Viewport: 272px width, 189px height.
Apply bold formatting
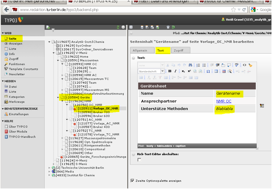pos(170,71)
